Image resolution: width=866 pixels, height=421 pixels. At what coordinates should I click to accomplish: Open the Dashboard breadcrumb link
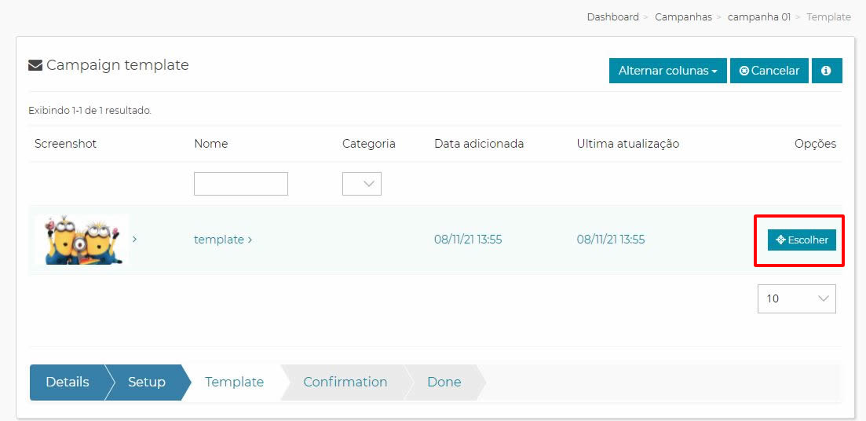612,17
